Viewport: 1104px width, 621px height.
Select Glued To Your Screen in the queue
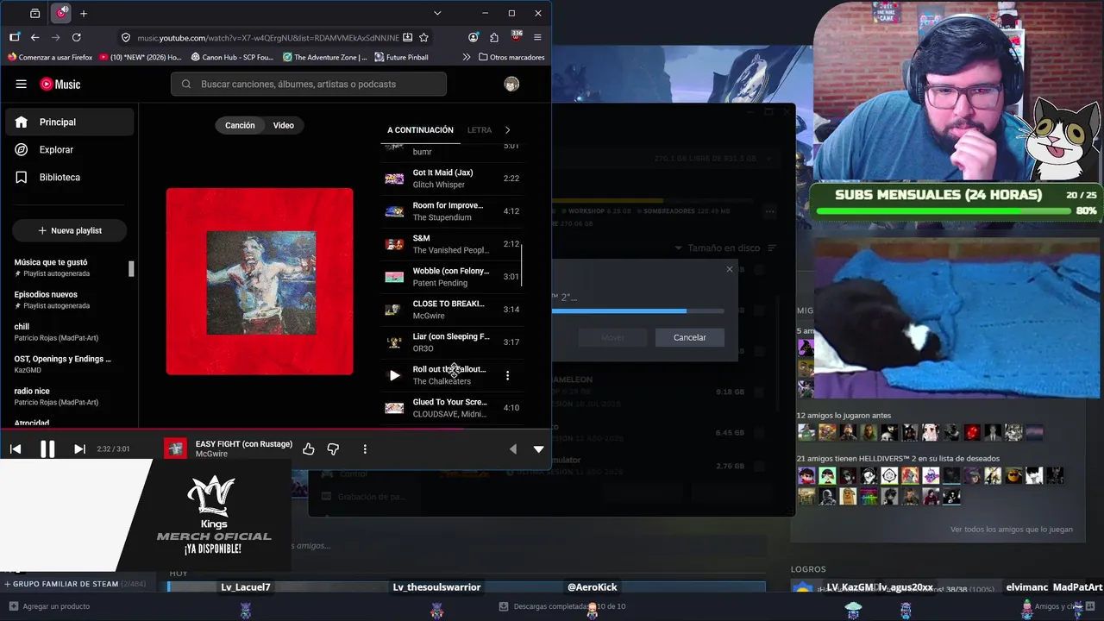pyautogui.click(x=452, y=408)
